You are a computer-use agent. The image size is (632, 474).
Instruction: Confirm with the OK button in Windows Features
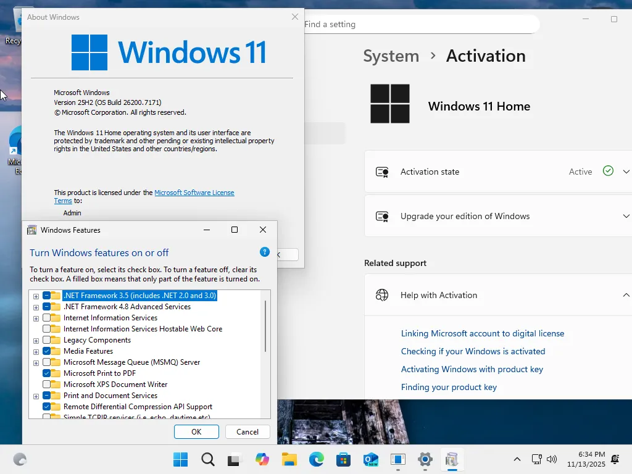pos(196,431)
